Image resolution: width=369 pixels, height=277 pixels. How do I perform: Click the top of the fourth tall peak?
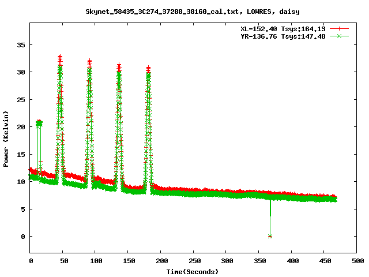pos(148,68)
